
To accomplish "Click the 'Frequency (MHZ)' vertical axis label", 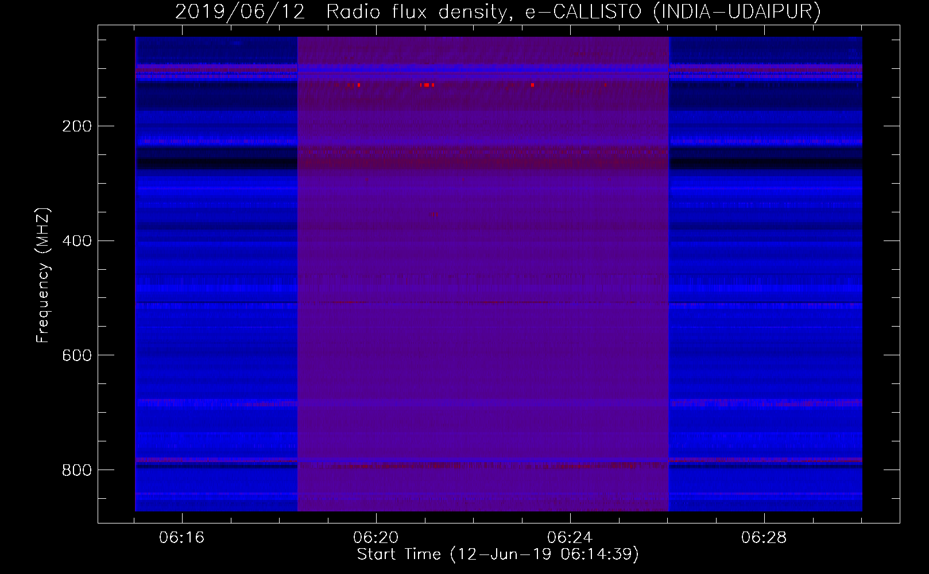I will (x=44, y=275).
